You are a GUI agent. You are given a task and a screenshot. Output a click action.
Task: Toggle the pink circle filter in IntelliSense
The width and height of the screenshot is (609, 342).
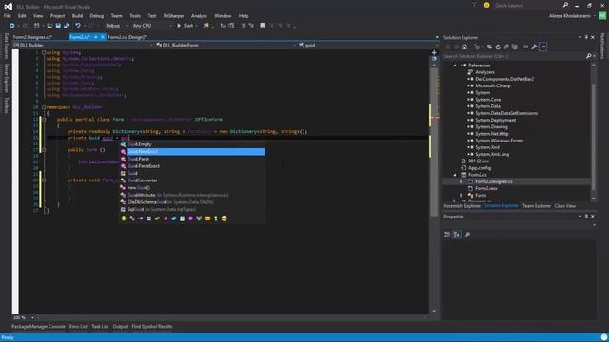pos(190,218)
